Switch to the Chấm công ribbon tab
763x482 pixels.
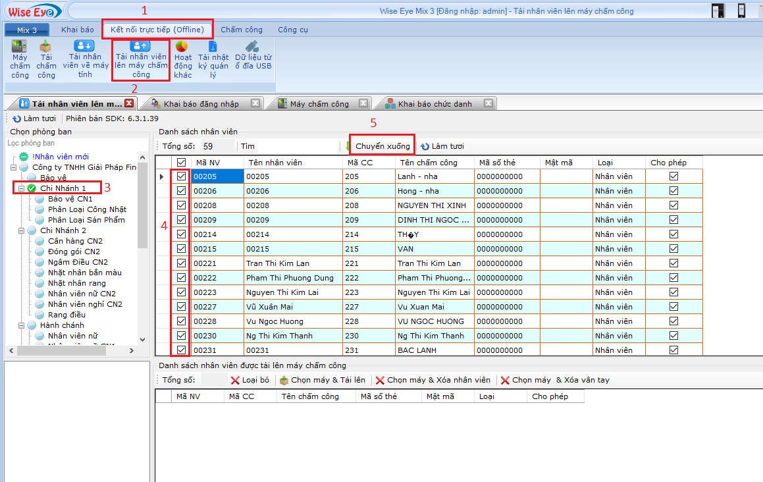[241, 30]
